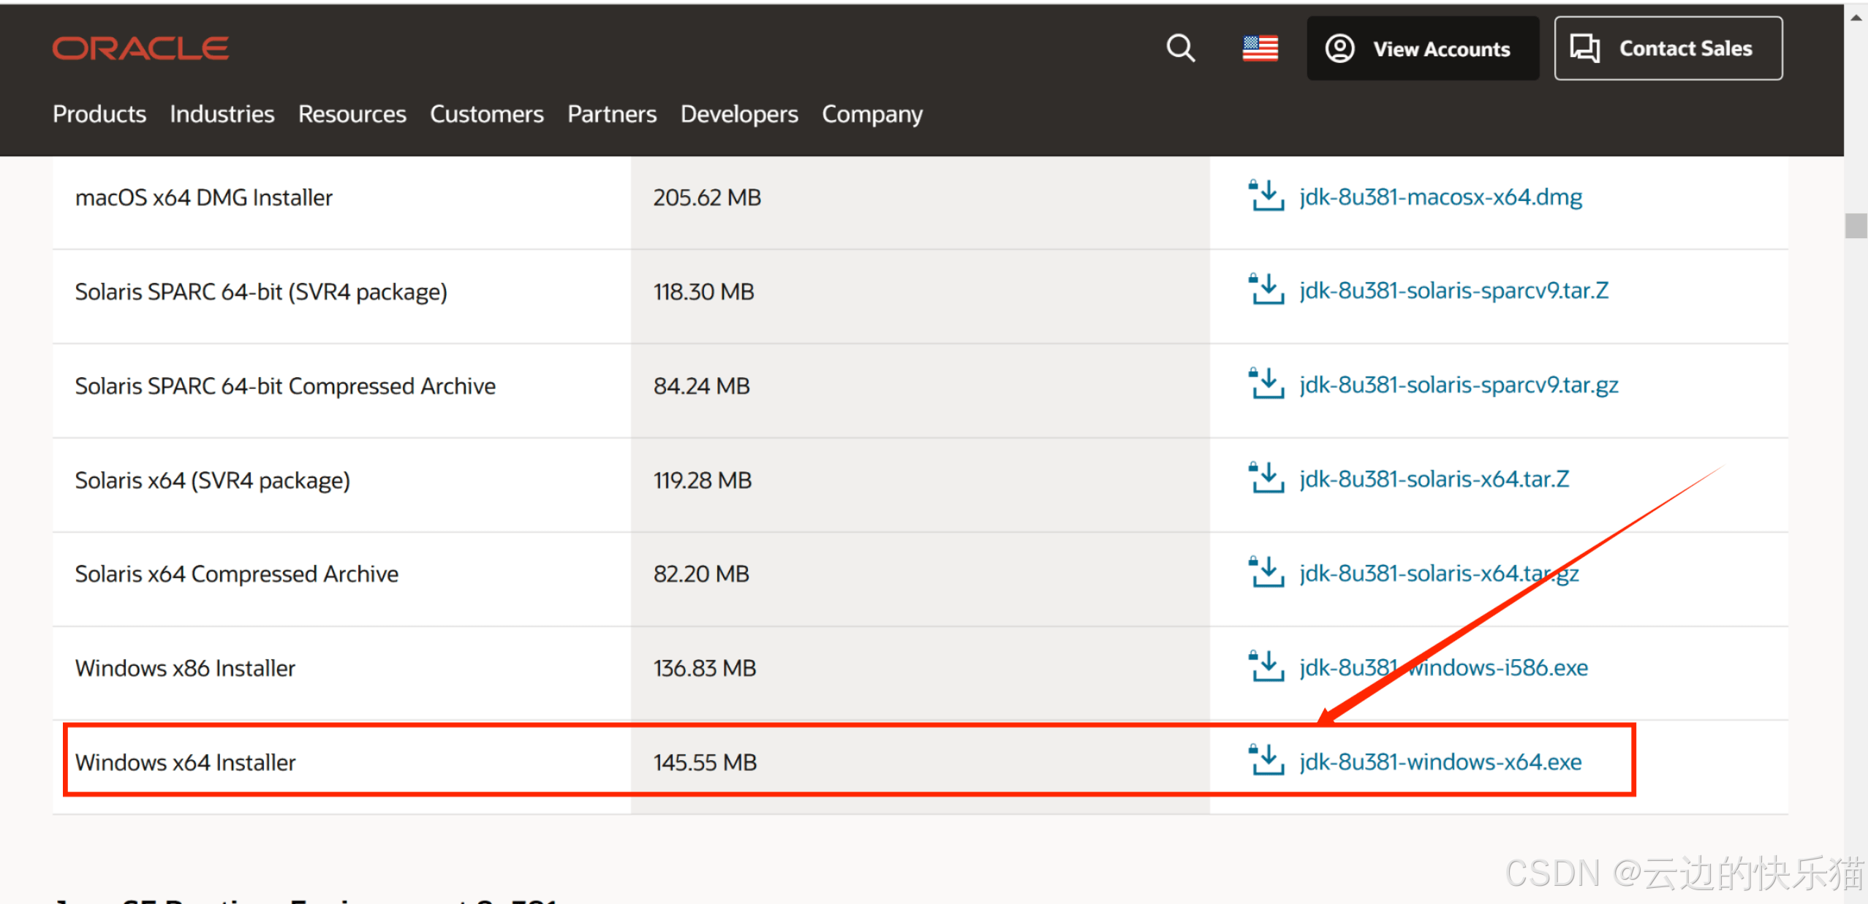
Task: Click the Oracle logo
Action: pyautogui.click(x=140, y=48)
